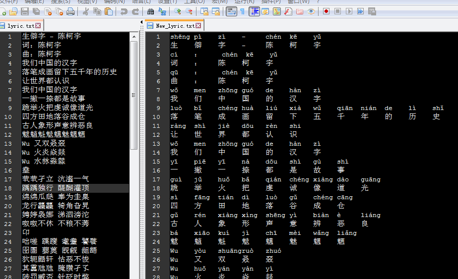Click pinyin "zhuó" on line 25 in New_lyric.txt

[273, 251]
